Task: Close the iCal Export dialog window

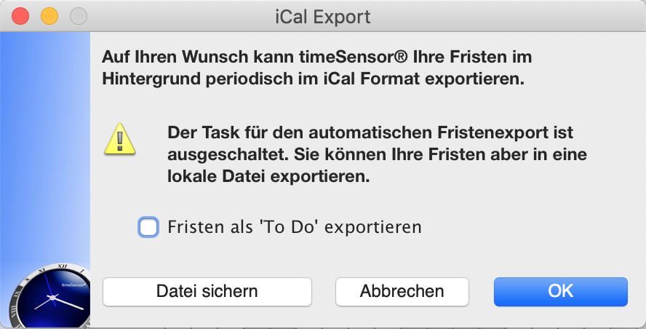Action: click(20, 17)
